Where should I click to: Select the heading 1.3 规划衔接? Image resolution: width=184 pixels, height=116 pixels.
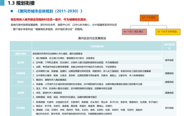point(21,3)
